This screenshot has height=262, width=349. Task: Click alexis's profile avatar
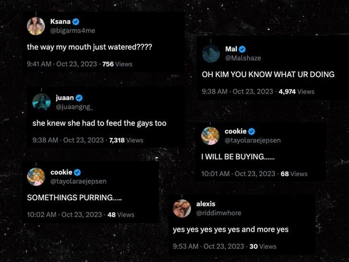(x=182, y=208)
